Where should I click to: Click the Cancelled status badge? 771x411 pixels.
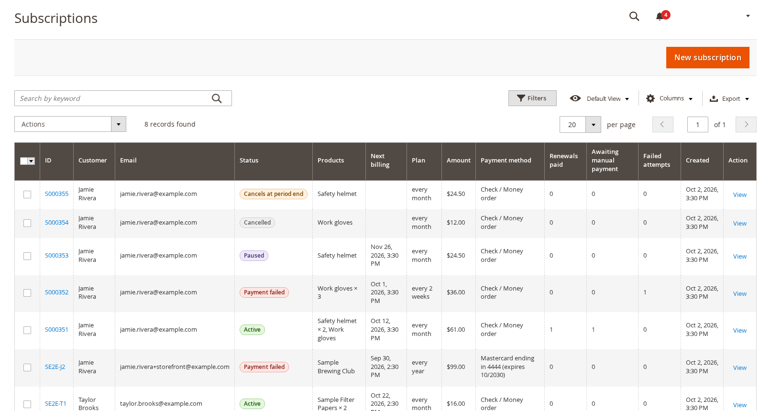pyautogui.click(x=257, y=223)
